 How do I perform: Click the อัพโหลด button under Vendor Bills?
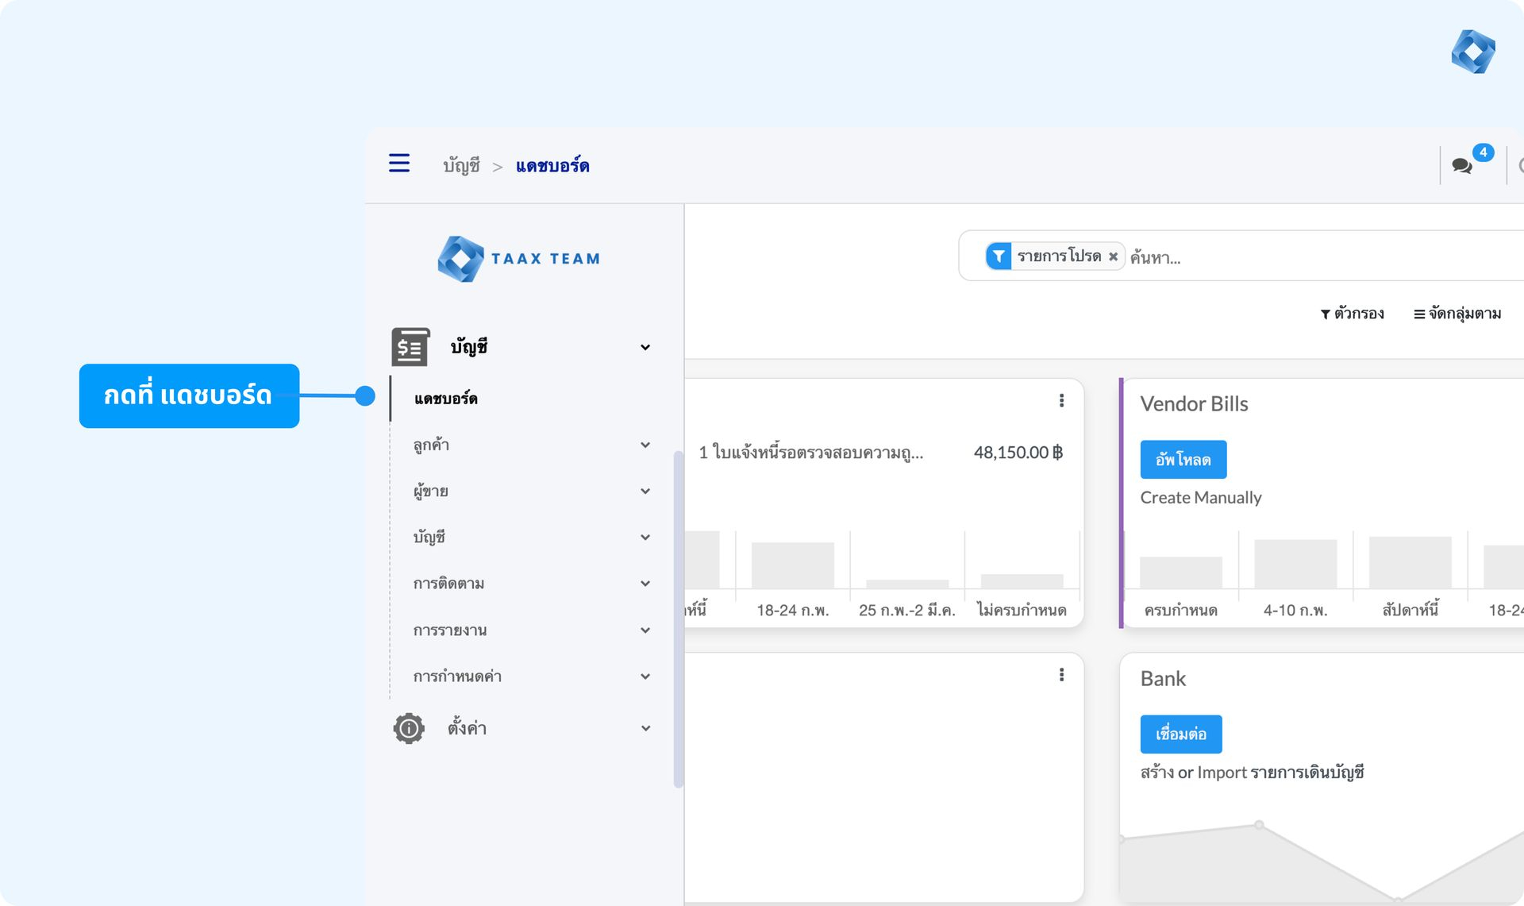coord(1183,459)
